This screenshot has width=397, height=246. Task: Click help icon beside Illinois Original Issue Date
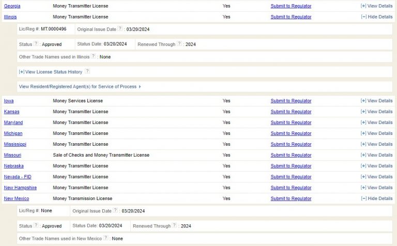120,29
